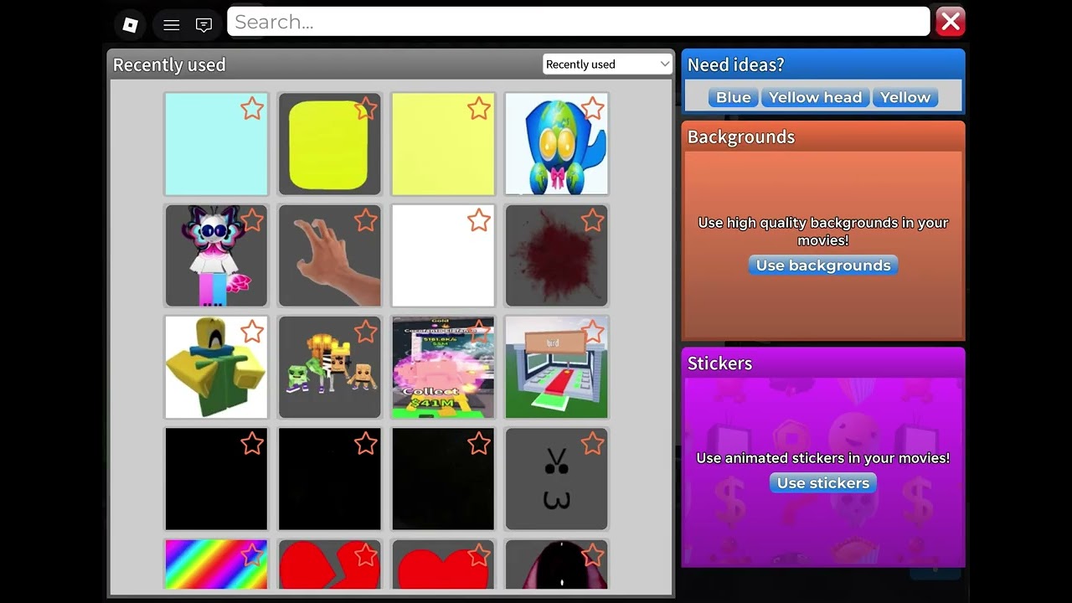This screenshot has height=603, width=1072.
Task: Select the dark red splatter image
Action: click(556, 255)
